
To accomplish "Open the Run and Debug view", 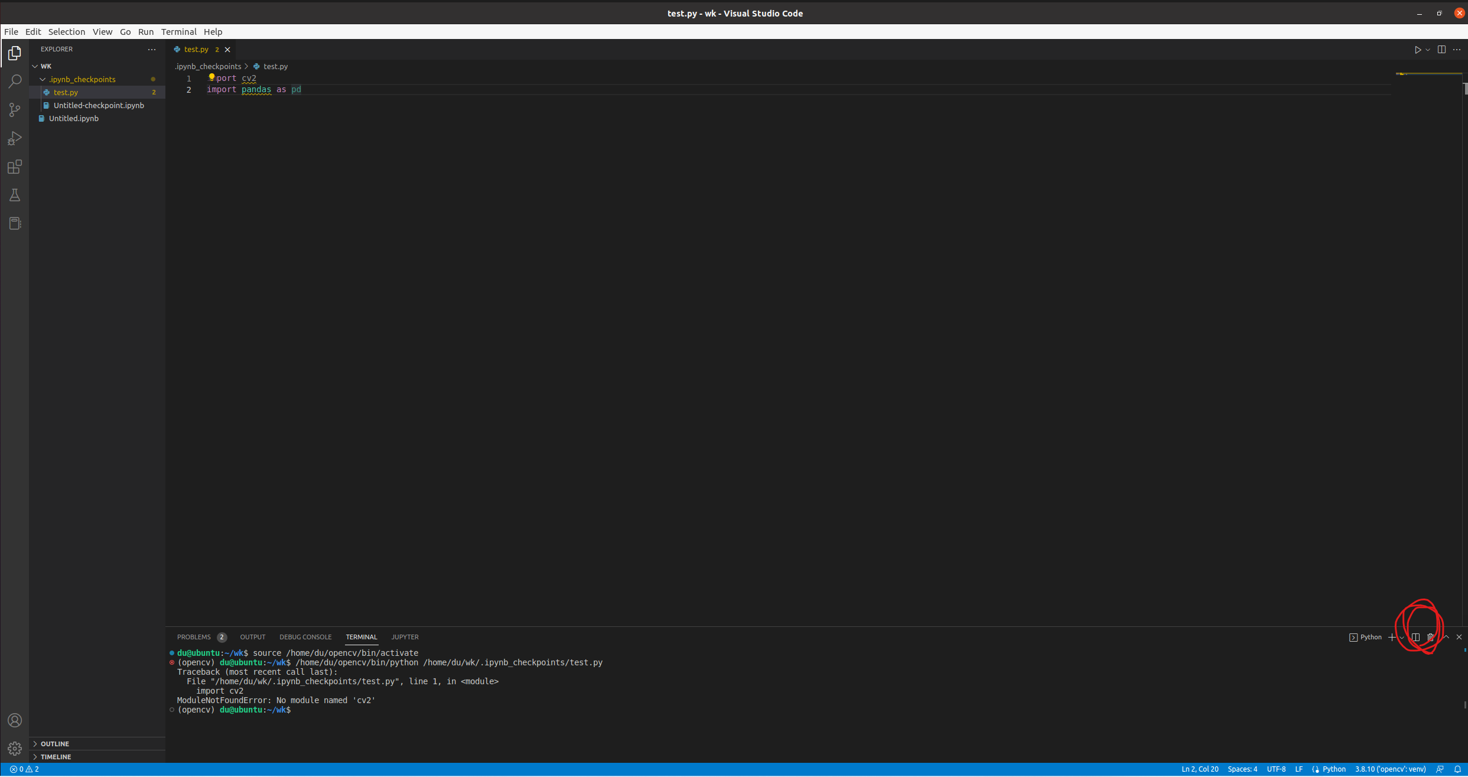I will coord(15,138).
